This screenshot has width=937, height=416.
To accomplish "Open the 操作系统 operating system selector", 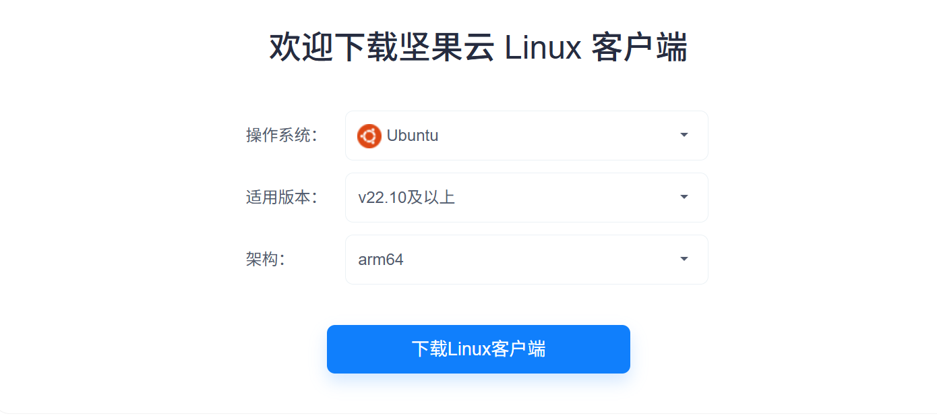I will pyautogui.click(x=526, y=136).
